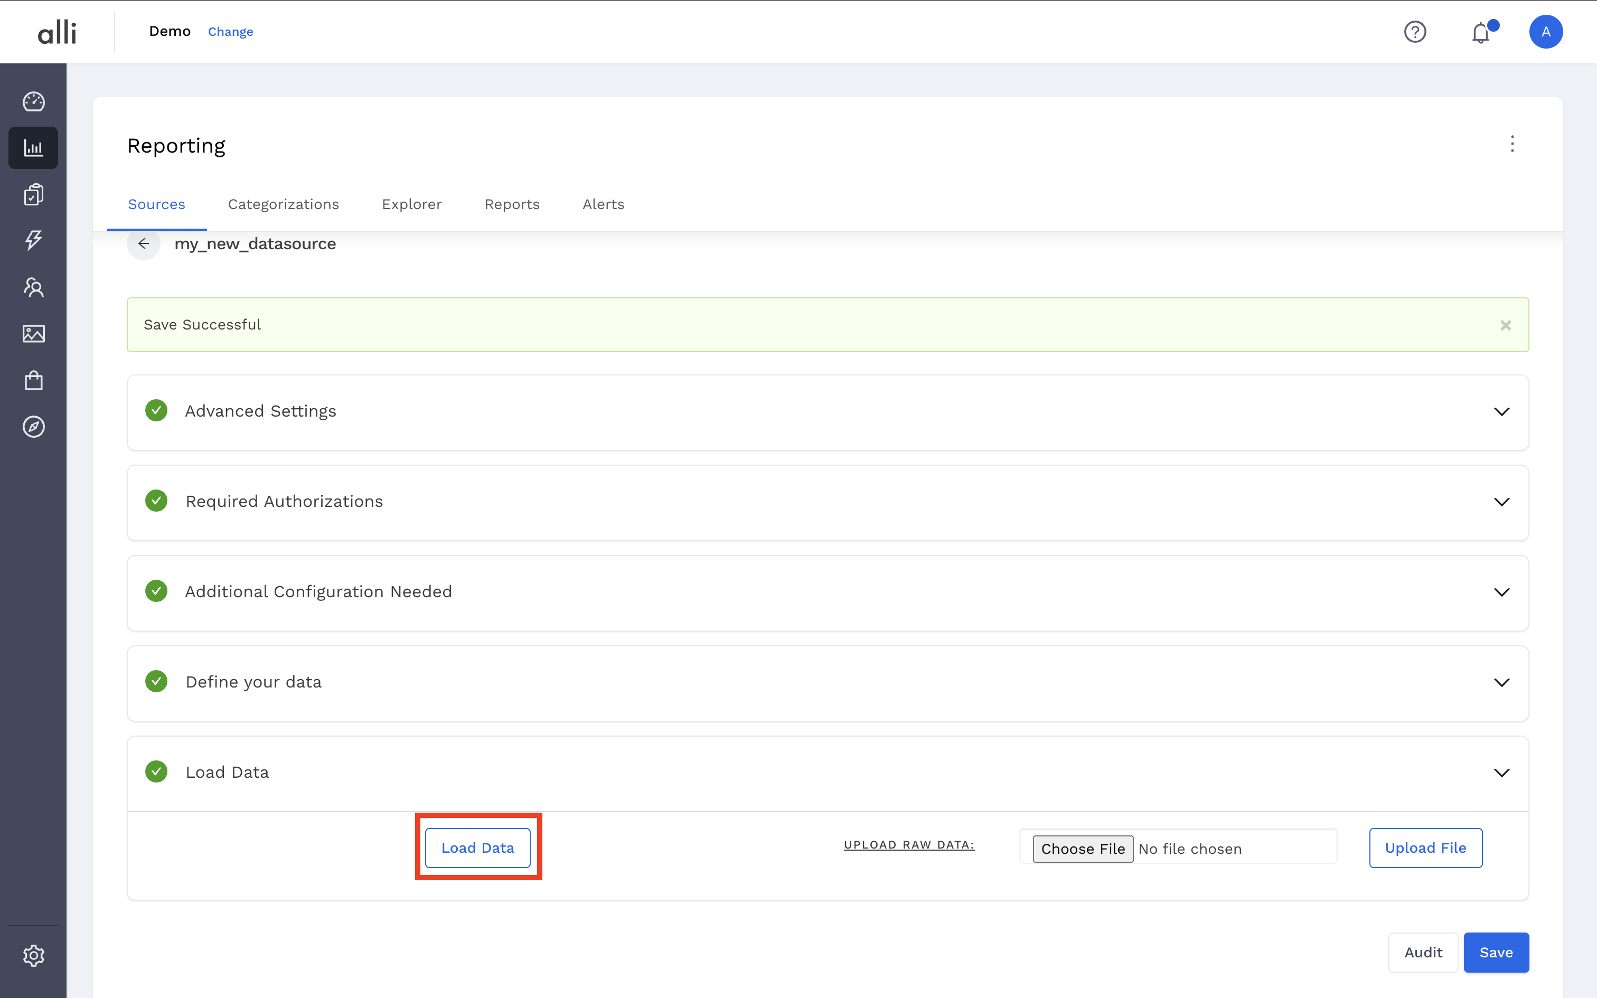Collapse the Load Data section chevron
This screenshot has height=998, width=1597.
pyautogui.click(x=1501, y=773)
